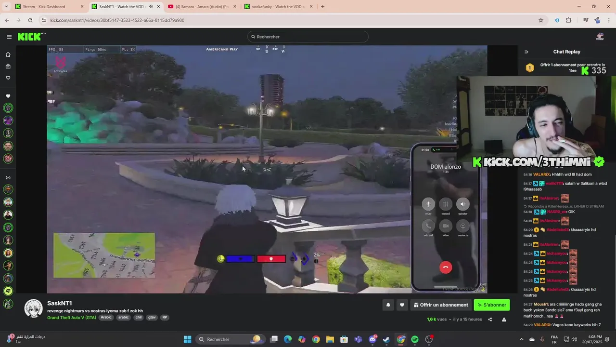The image size is (616, 347).
Task: Open the media controls icon in Chrome toolbar
Action: (586, 20)
